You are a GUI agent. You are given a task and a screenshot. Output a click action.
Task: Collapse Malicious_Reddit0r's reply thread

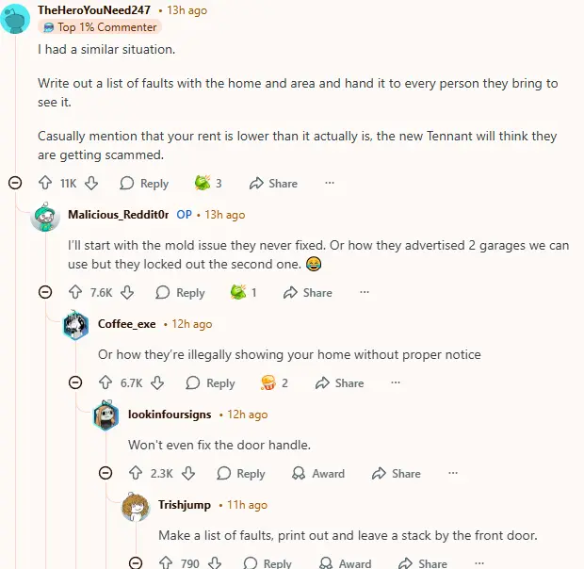tap(45, 292)
